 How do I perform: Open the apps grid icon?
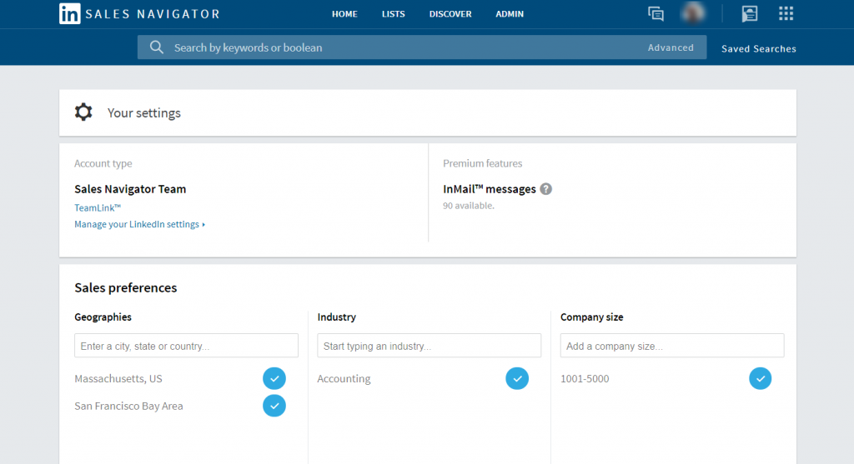786,13
